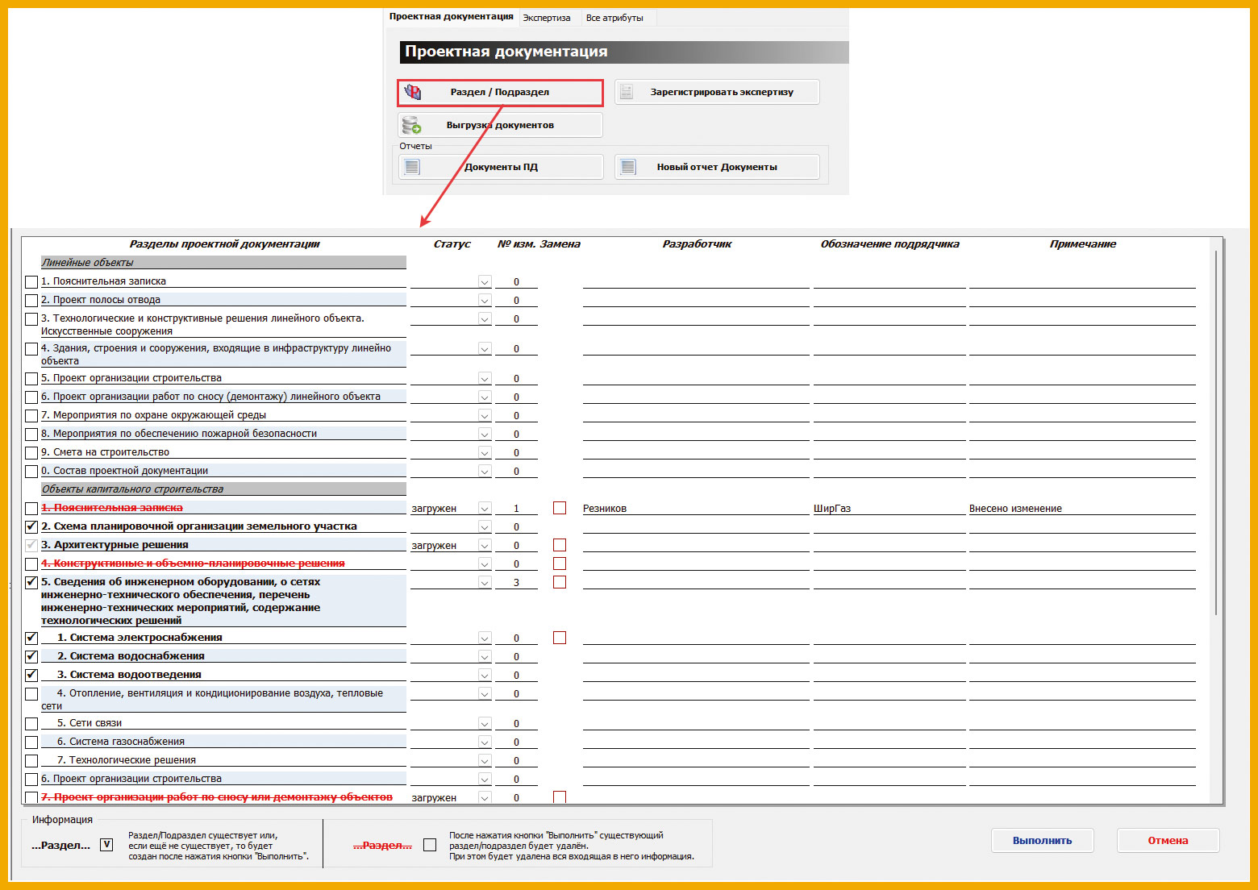Open the Все атрибуты tab
This screenshot has width=1258, height=890.
pos(614,18)
